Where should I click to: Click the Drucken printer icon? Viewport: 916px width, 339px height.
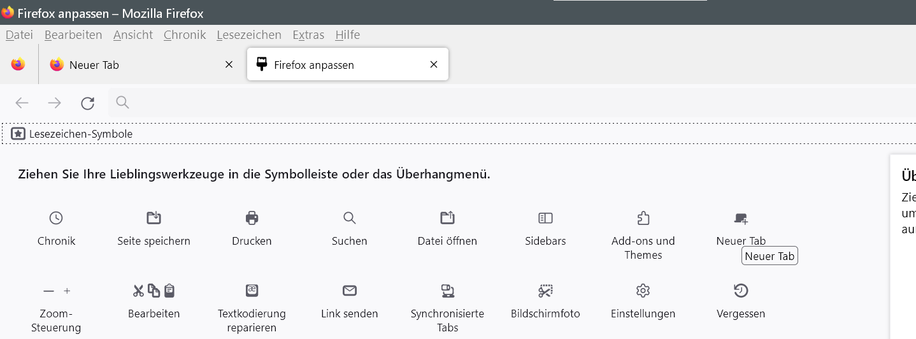click(x=252, y=219)
